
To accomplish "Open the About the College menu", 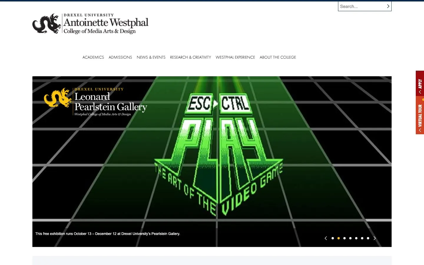I will pos(278,57).
